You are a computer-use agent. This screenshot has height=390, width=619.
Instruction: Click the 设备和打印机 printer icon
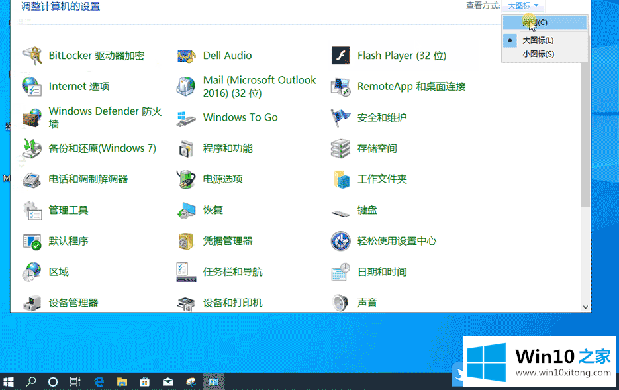click(x=186, y=303)
